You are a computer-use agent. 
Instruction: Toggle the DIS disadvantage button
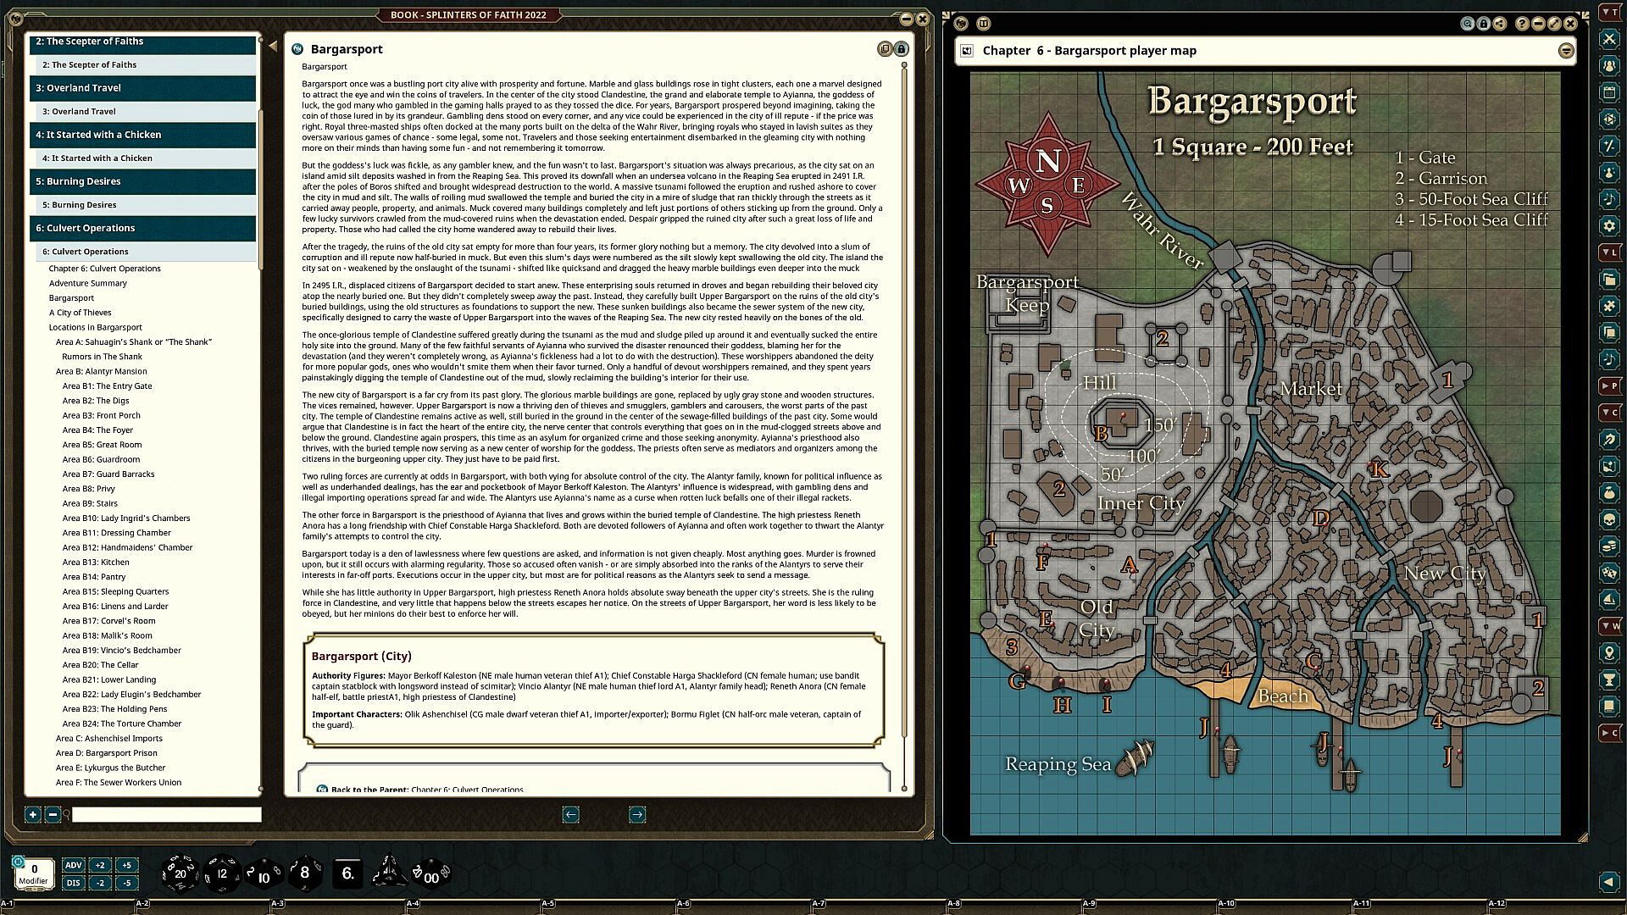click(74, 883)
